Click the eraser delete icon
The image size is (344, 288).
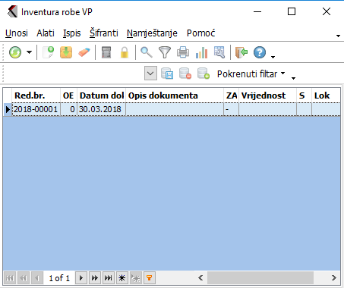[x=84, y=52]
